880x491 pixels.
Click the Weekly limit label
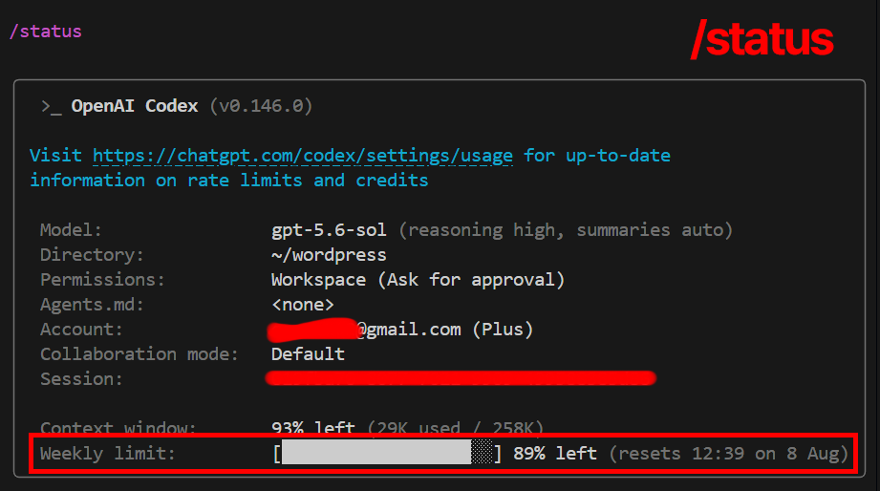point(108,454)
